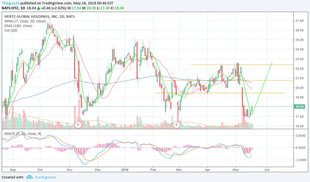Click the 16.00 price axis label
The width and height of the screenshot is (310, 182).
(x=299, y=126)
